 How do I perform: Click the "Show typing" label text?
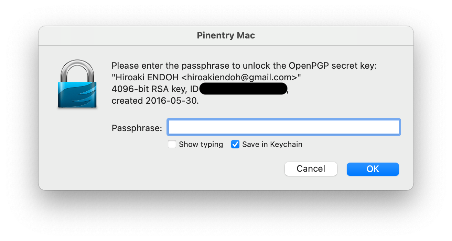(x=201, y=145)
